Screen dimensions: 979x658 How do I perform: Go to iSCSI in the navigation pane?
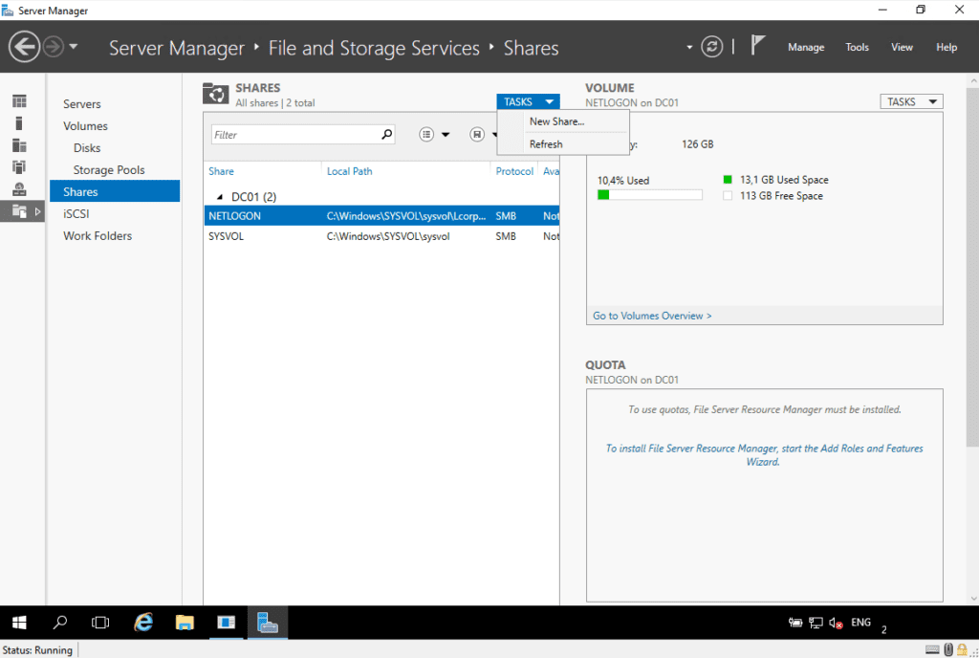pos(76,213)
